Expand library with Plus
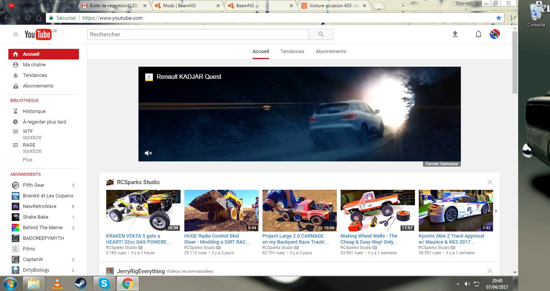 click(x=28, y=160)
